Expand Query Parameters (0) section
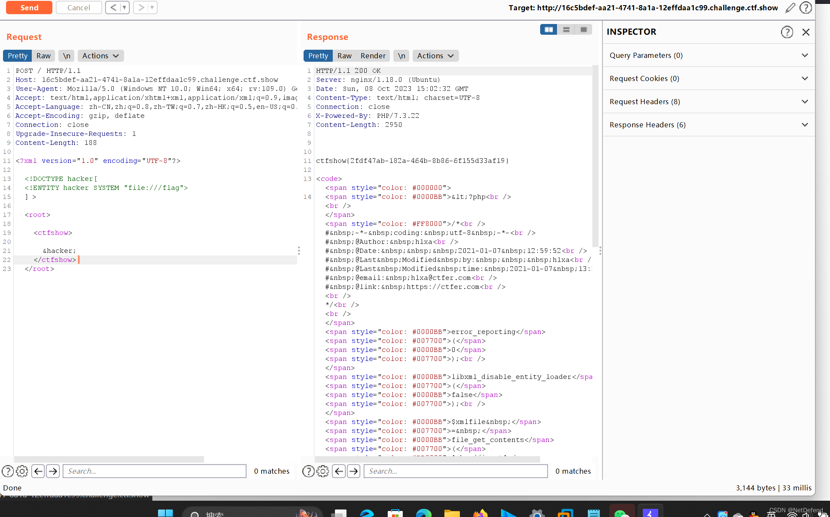The width and height of the screenshot is (830, 517). coord(708,55)
